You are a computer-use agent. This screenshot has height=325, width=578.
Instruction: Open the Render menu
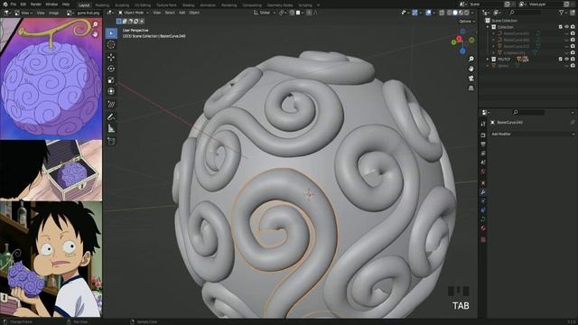coord(36,5)
